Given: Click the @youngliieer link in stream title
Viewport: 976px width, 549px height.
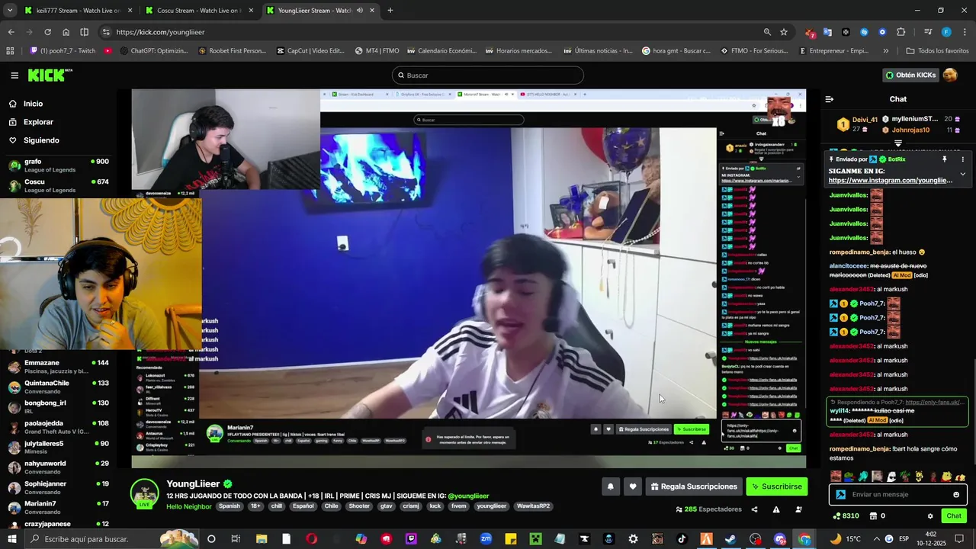Looking at the screenshot, I should (468, 496).
